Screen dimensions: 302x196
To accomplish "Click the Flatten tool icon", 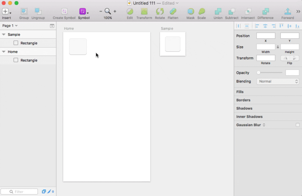I will (173, 12).
